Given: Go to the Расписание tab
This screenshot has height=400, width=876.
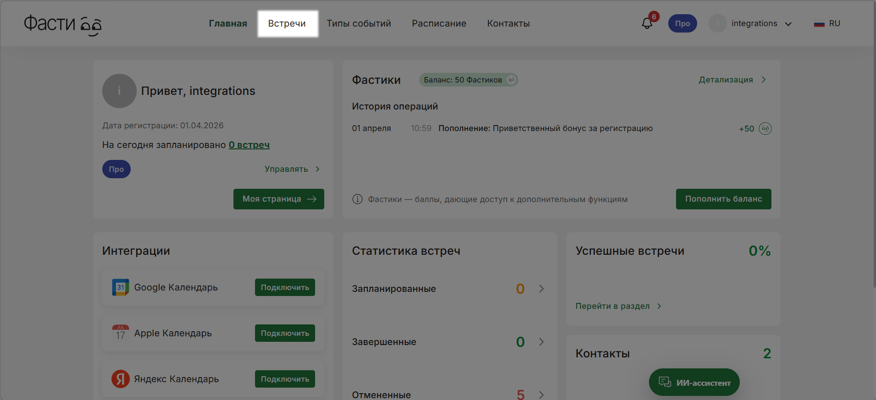Looking at the screenshot, I should (x=439, y=23).
